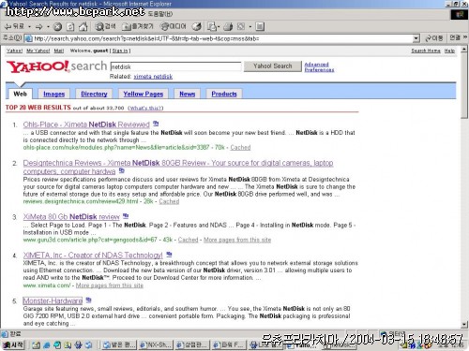This screenshot has width=469, height=351.
Task: Open in new window icon beside Monster-Hardware result
Action: coord(88,300)
